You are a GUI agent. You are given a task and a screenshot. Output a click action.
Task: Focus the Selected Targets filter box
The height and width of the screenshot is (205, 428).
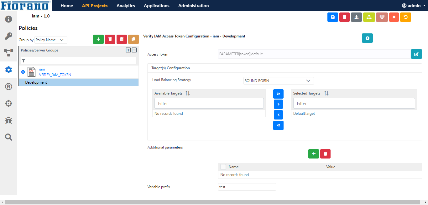(x=354, y=104)
